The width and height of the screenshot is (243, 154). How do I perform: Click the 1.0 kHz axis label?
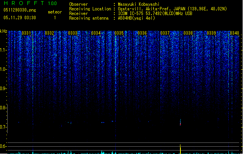click(x=3, y=69)
